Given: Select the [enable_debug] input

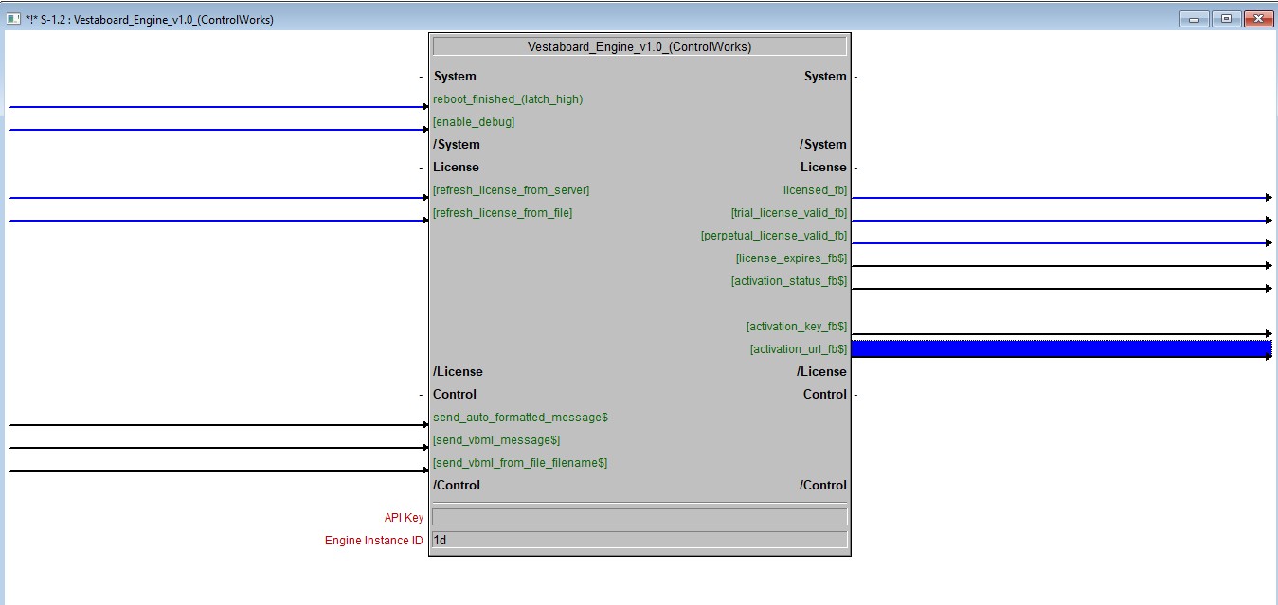Looking at the screenshot, I should point(474,122).
